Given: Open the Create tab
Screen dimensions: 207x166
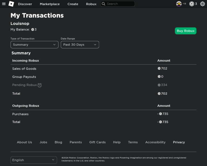Looking at the screenshot, I should click(x=73, y=4).
